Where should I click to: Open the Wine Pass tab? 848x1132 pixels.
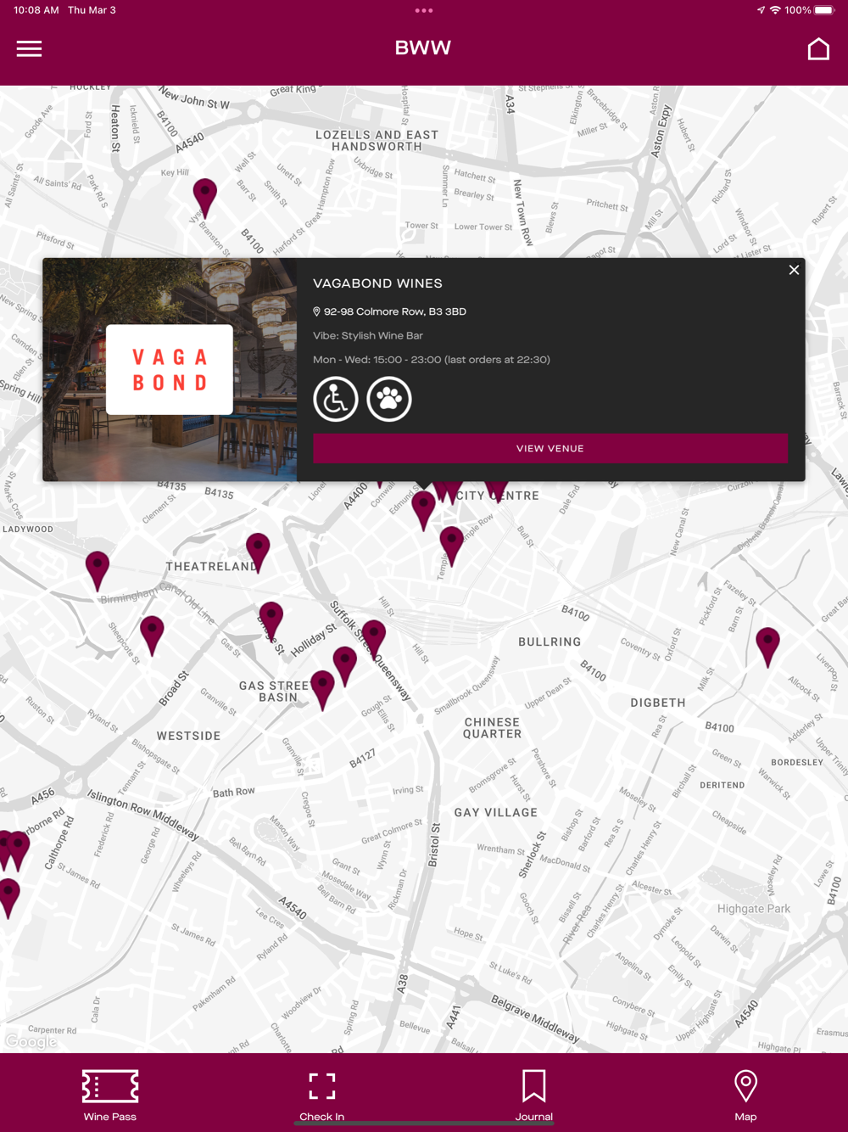coord(110,1095)
